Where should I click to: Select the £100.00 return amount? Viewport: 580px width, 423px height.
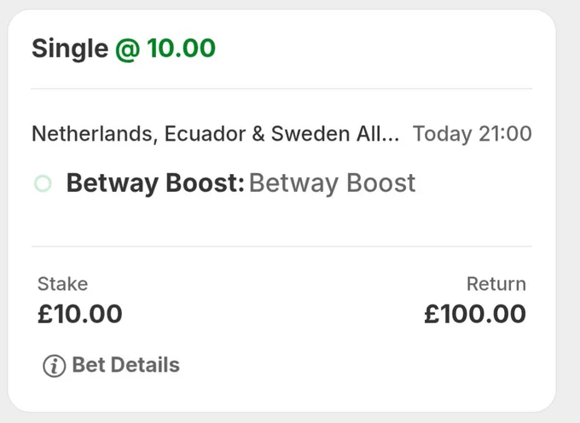point(475,314)
